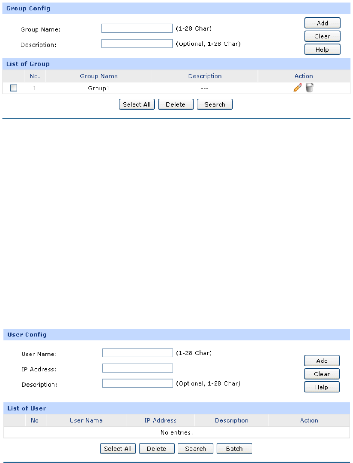Click Description header in List of Group
This screenshot has width=353, height=463.
click(205, 76)
